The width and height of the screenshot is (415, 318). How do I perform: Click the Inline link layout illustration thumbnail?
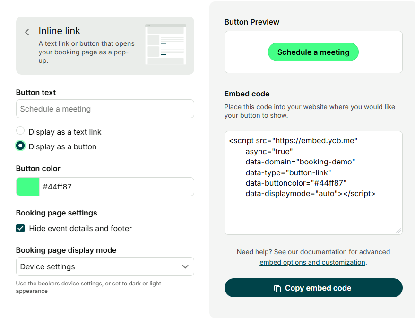[165, 44]
